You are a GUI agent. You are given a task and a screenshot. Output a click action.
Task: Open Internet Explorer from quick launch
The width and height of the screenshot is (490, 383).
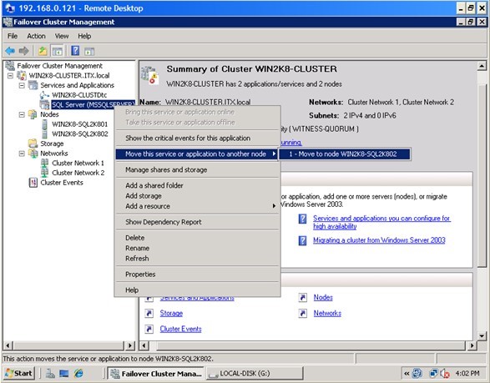point(78,373)
